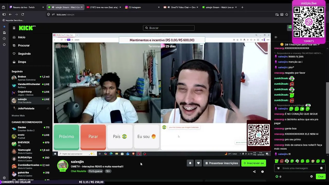Open BURGAOfps recommended channel
Screen dimensions: 329x185
pyautogui.click(x=30, y=159)
